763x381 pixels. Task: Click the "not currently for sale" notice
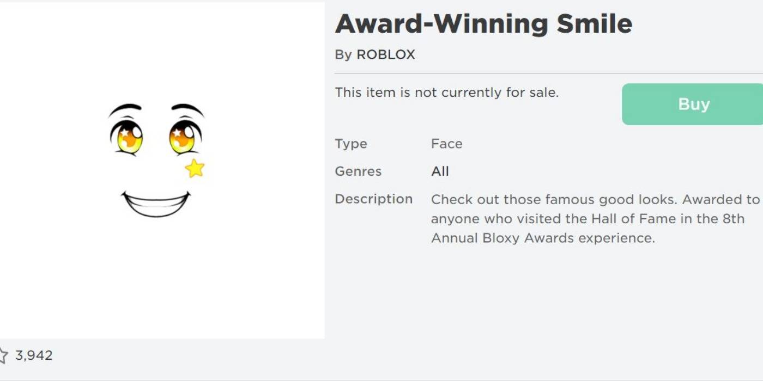(x=446, y=93)
